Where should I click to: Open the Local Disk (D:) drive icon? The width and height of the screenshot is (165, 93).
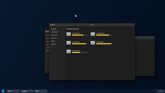(93, 34)
